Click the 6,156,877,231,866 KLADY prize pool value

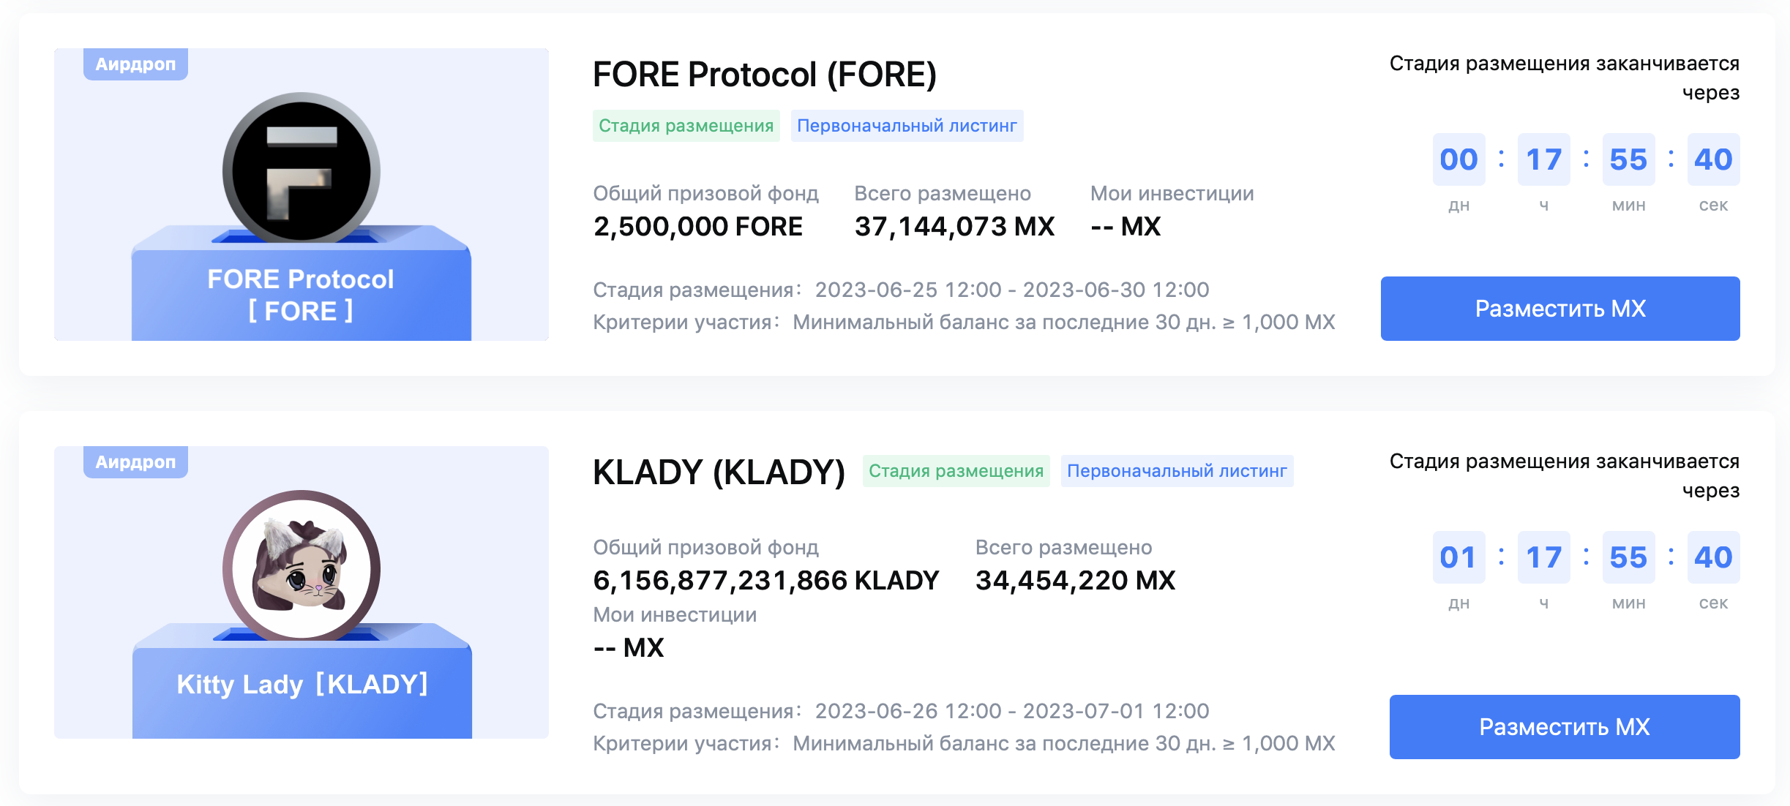tap(765, 581)
